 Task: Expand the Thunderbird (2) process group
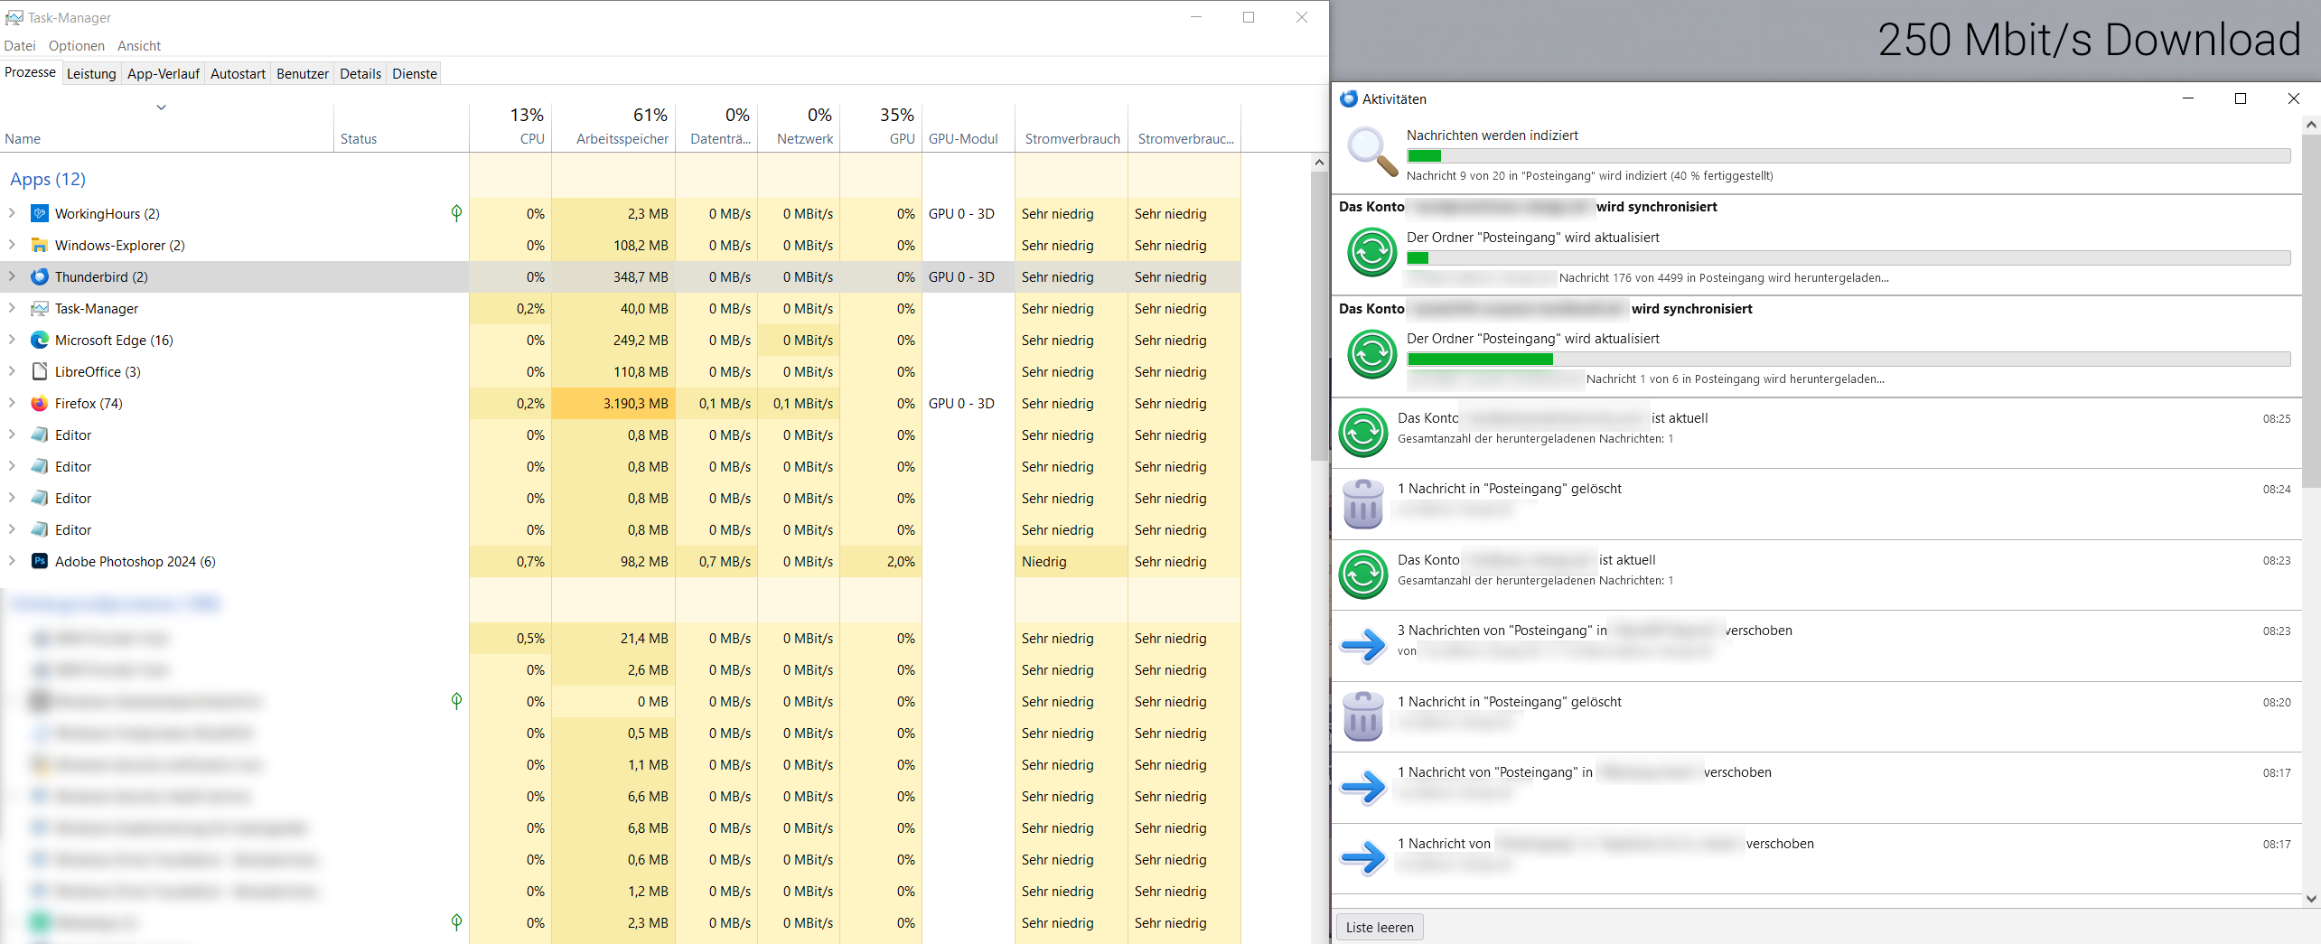12,276
